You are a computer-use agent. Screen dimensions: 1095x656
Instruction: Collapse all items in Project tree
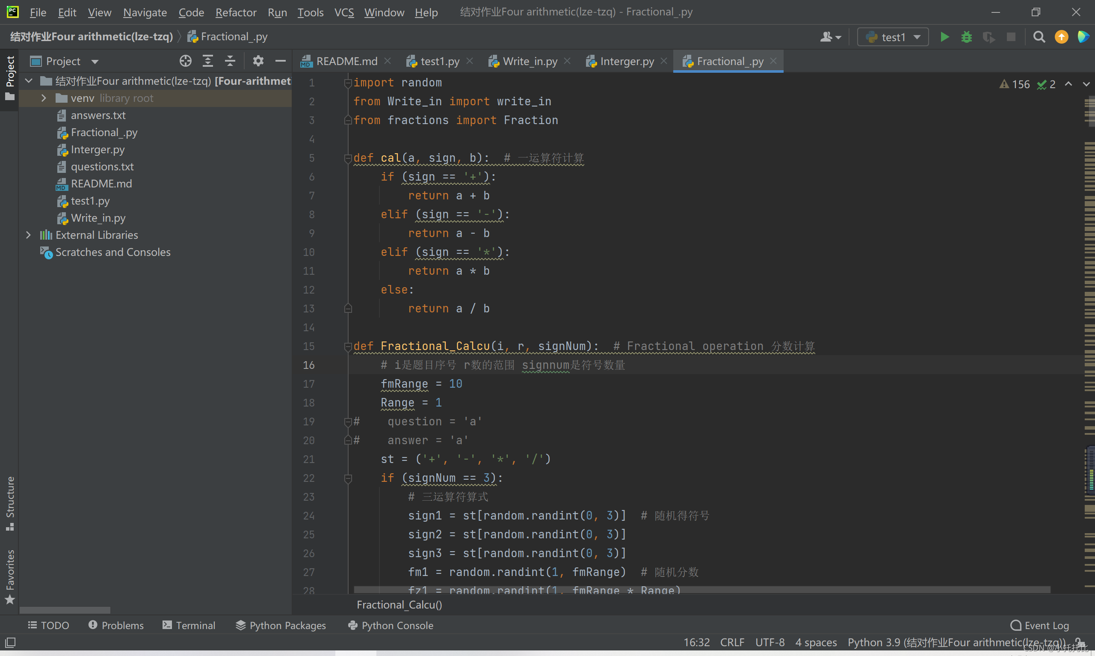[230, 61]
